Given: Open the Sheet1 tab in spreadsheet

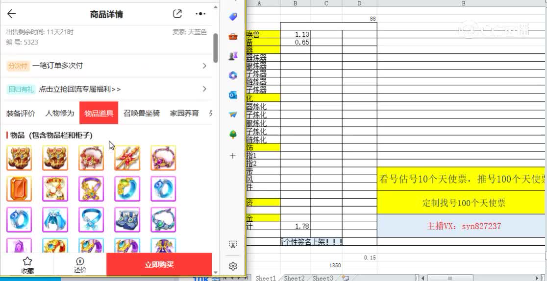Looking at the screenshot, I should click(266, 278).
